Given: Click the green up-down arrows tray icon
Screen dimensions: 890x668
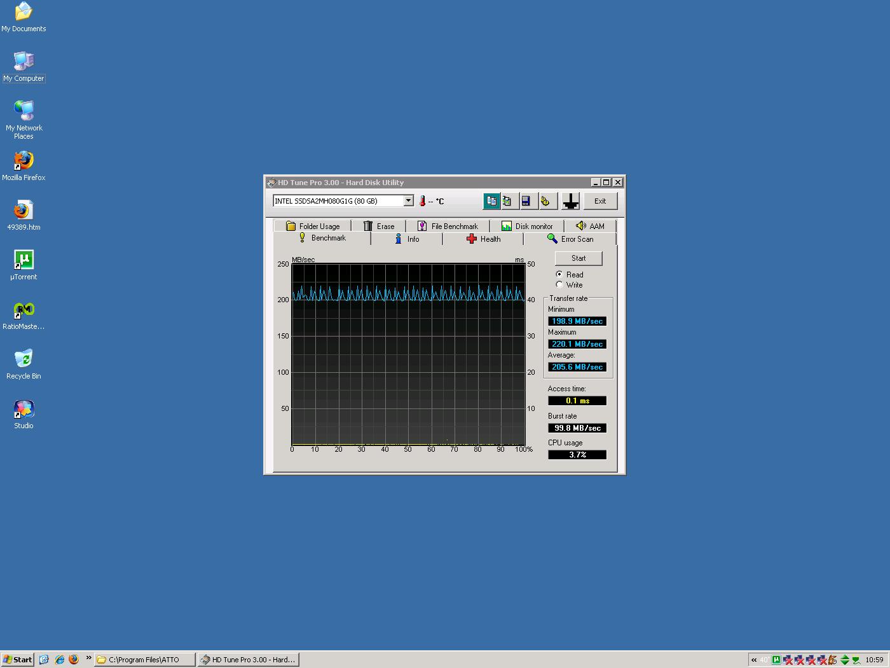Looking at the screenshot, I should click(845, 660).
